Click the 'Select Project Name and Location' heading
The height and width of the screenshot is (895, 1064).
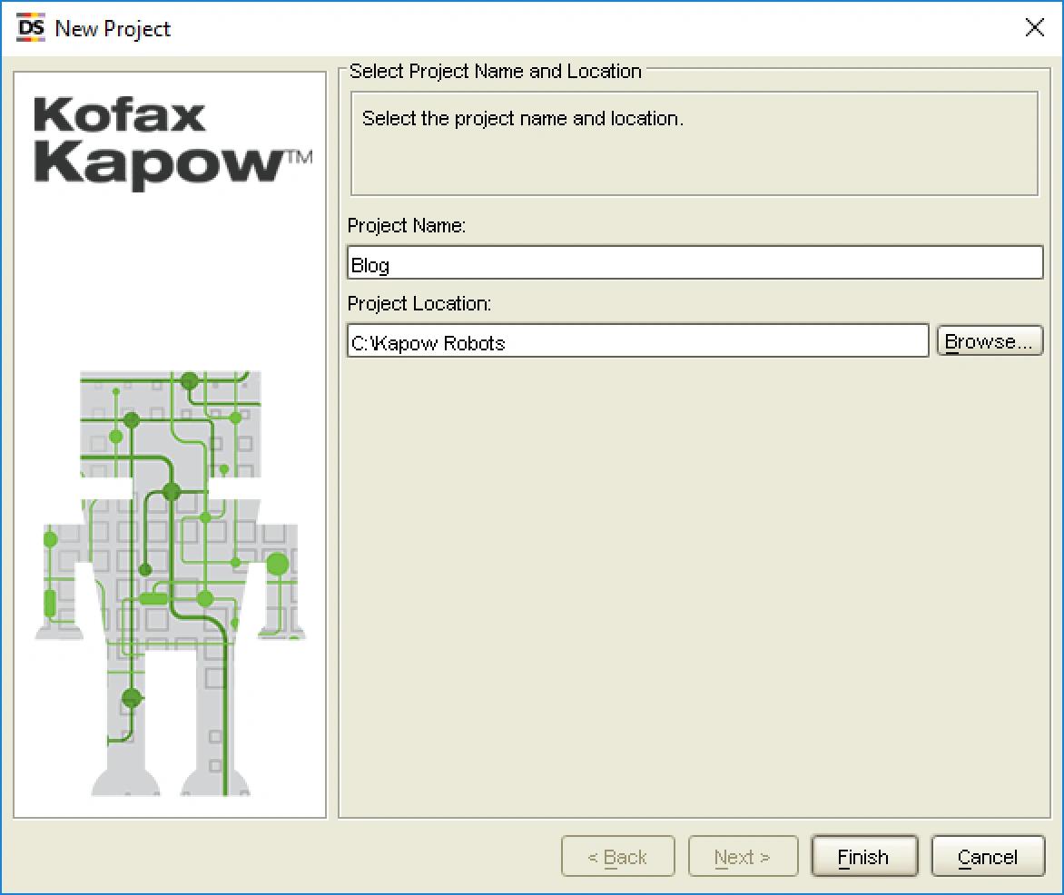495,71
